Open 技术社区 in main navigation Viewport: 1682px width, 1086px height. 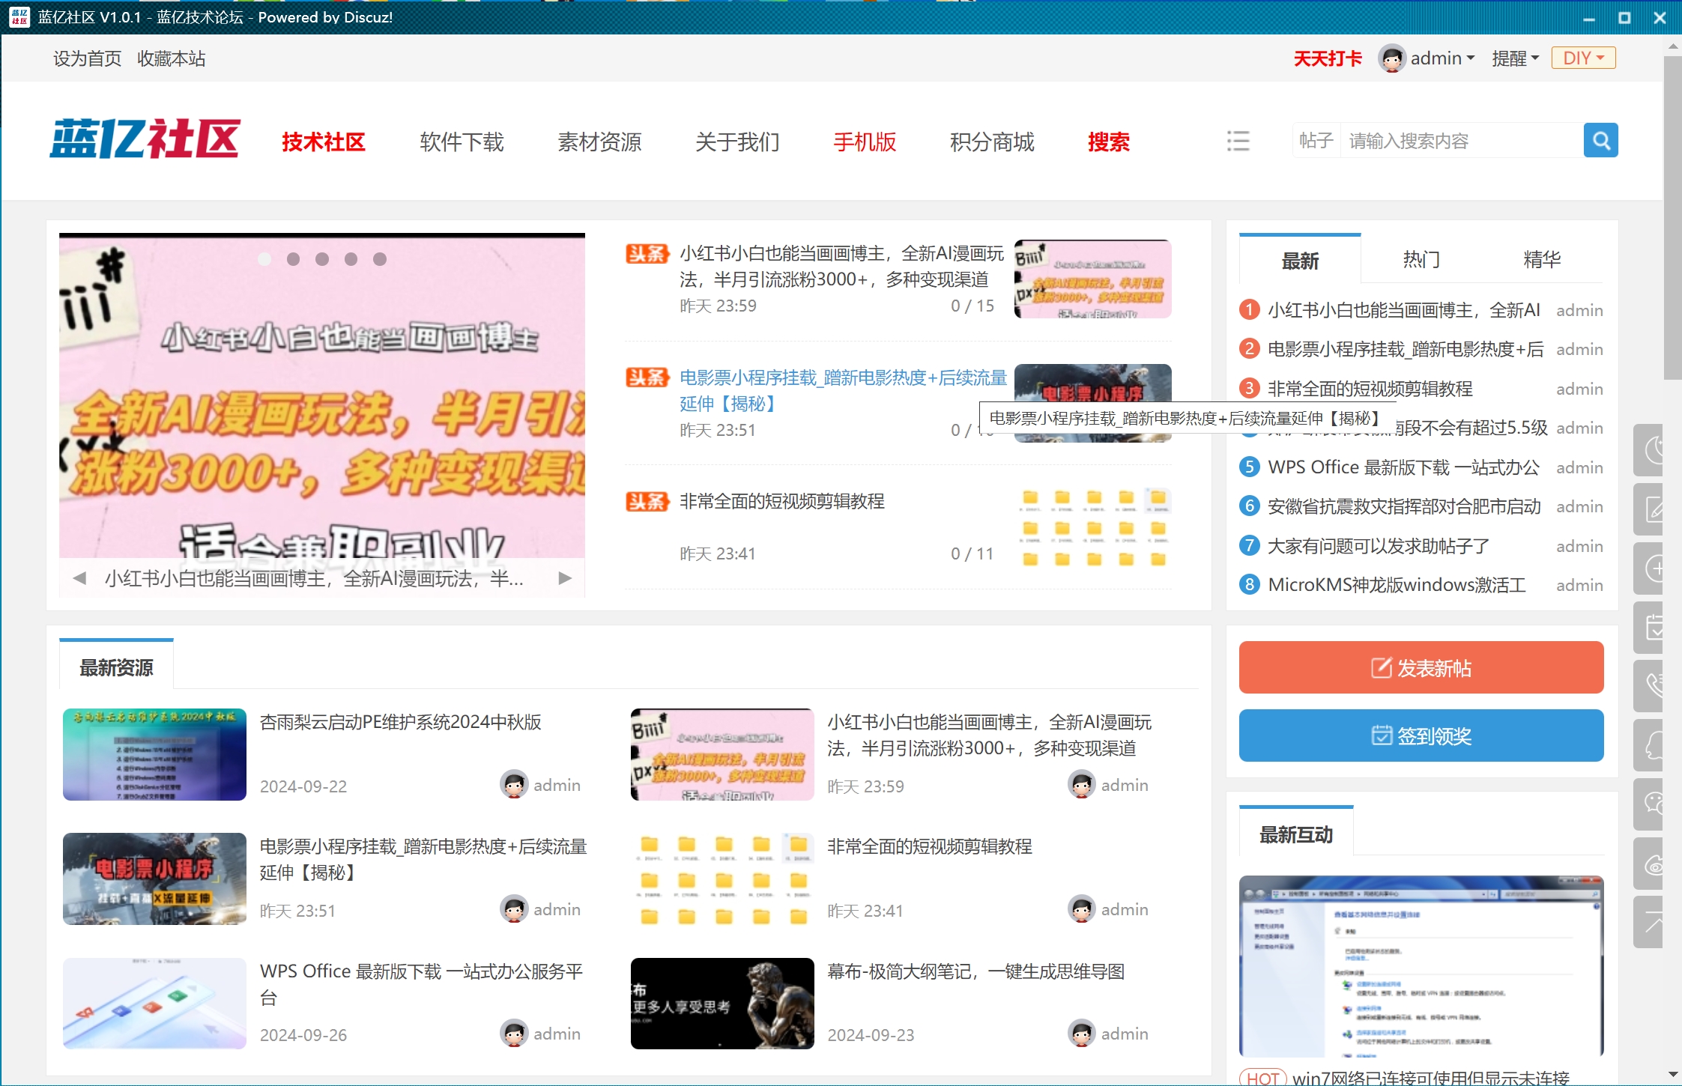324,142
